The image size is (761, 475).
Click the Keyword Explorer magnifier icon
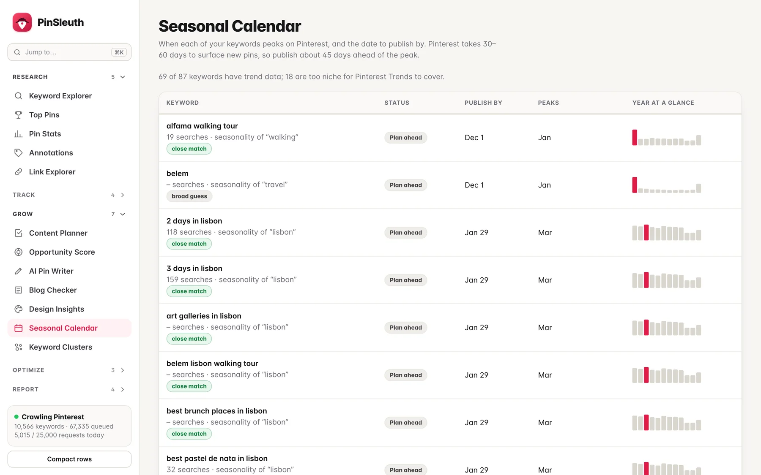coord(18,96)
